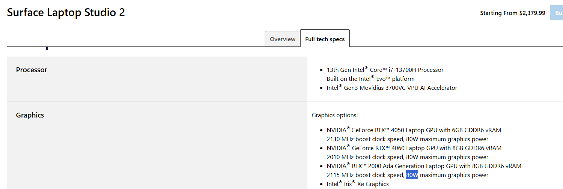The image size is (563, 189).
Task: Click the Built on Intel Evo platform line
Action: pyautogui.click(x=370, y=79)
